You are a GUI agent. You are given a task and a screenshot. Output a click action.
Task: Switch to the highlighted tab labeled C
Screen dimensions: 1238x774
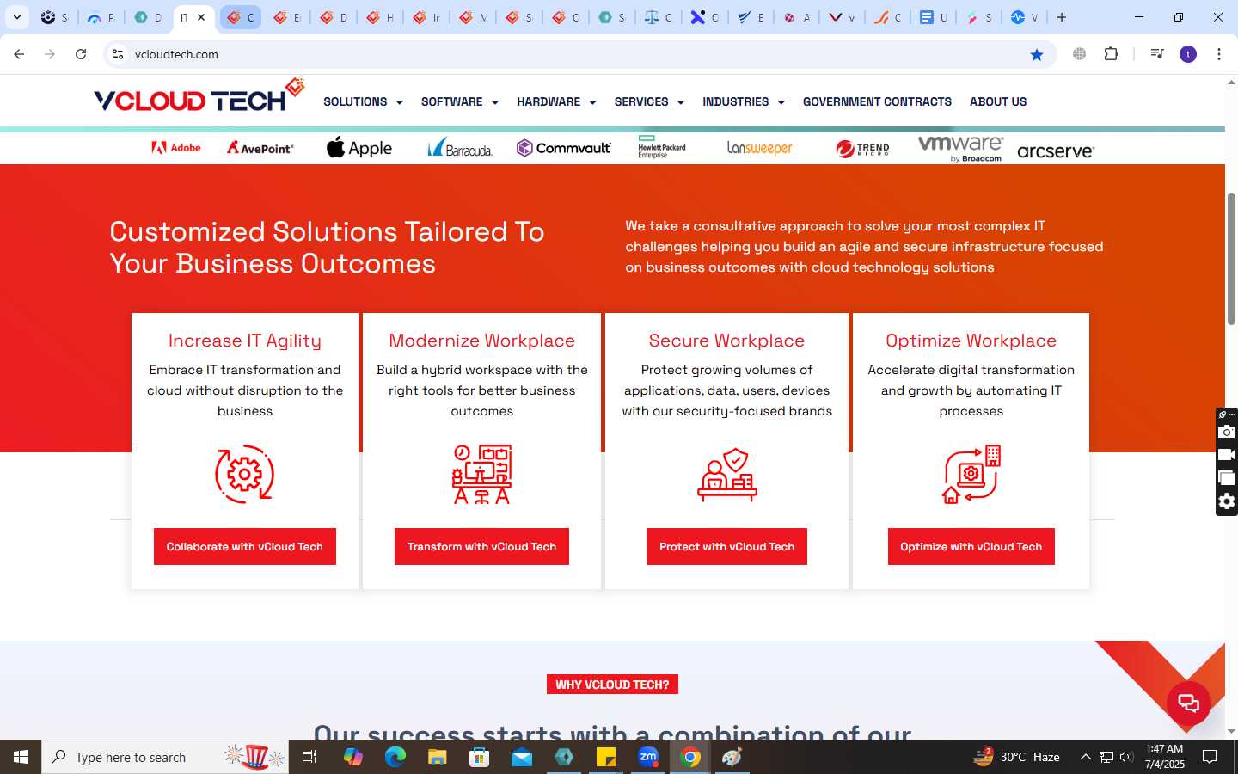point(240,17)
